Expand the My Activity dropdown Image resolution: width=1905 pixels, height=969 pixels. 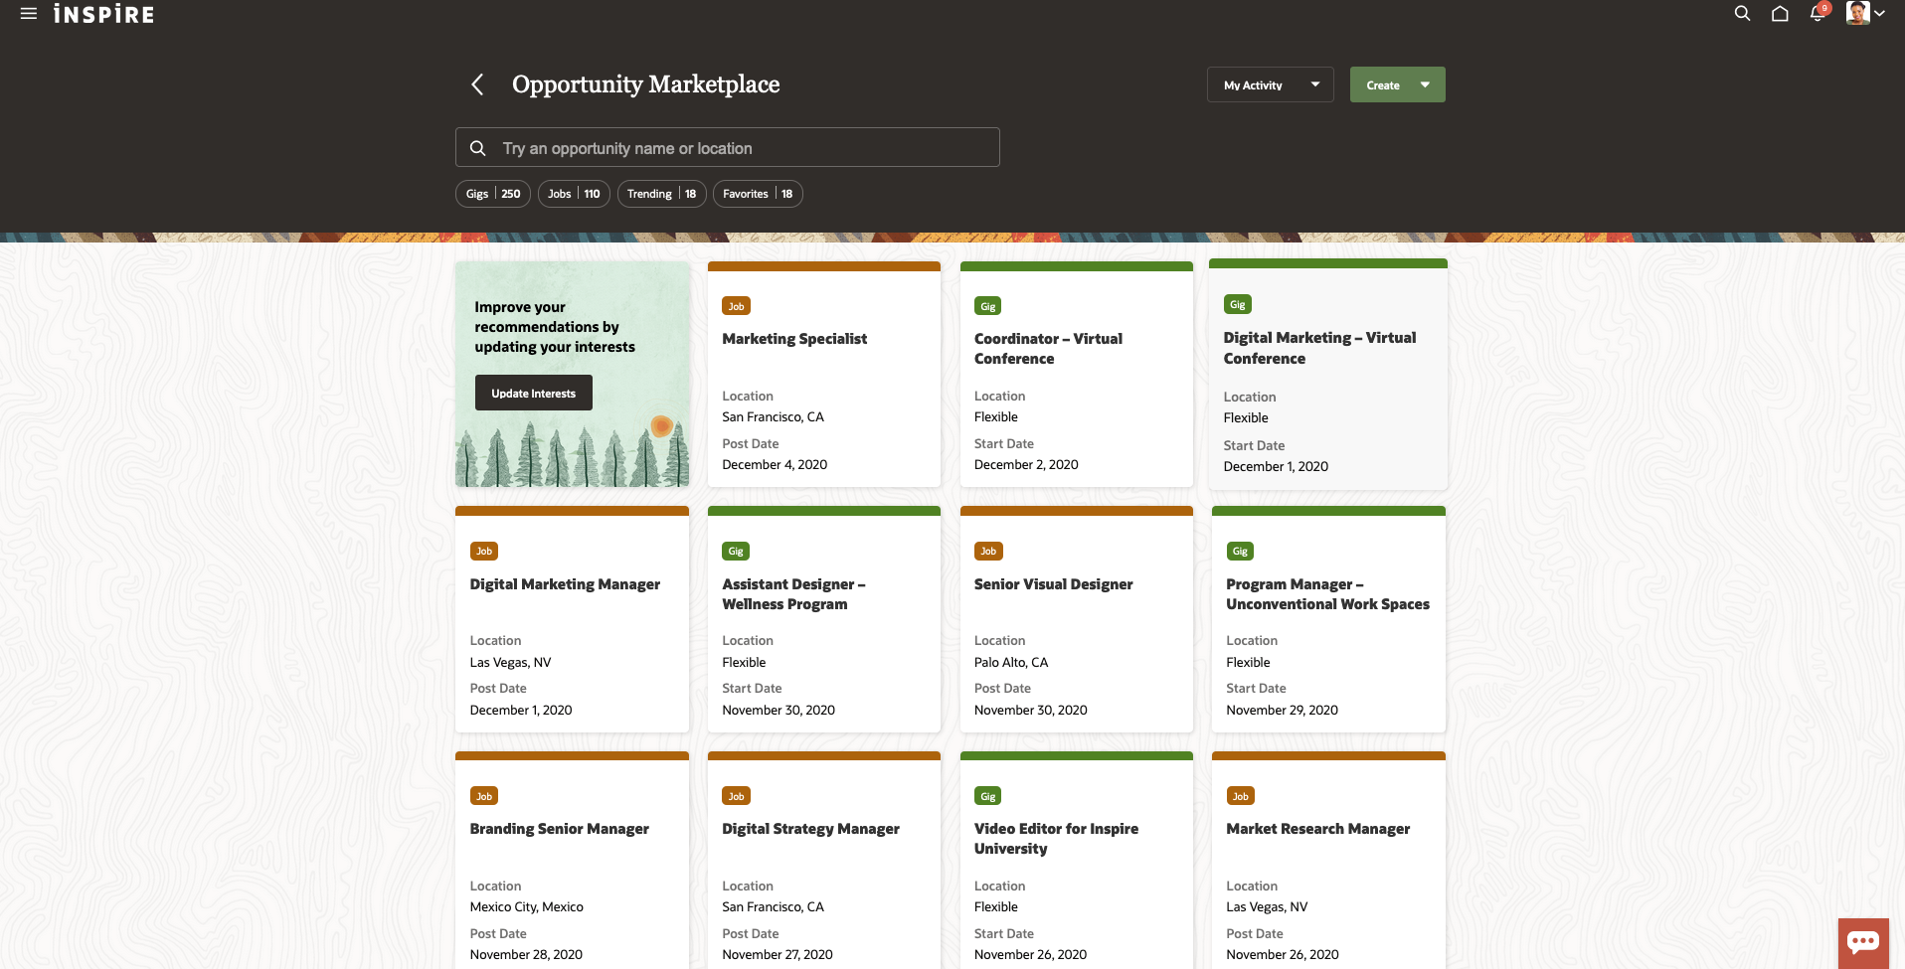[x=1270, y=84]
